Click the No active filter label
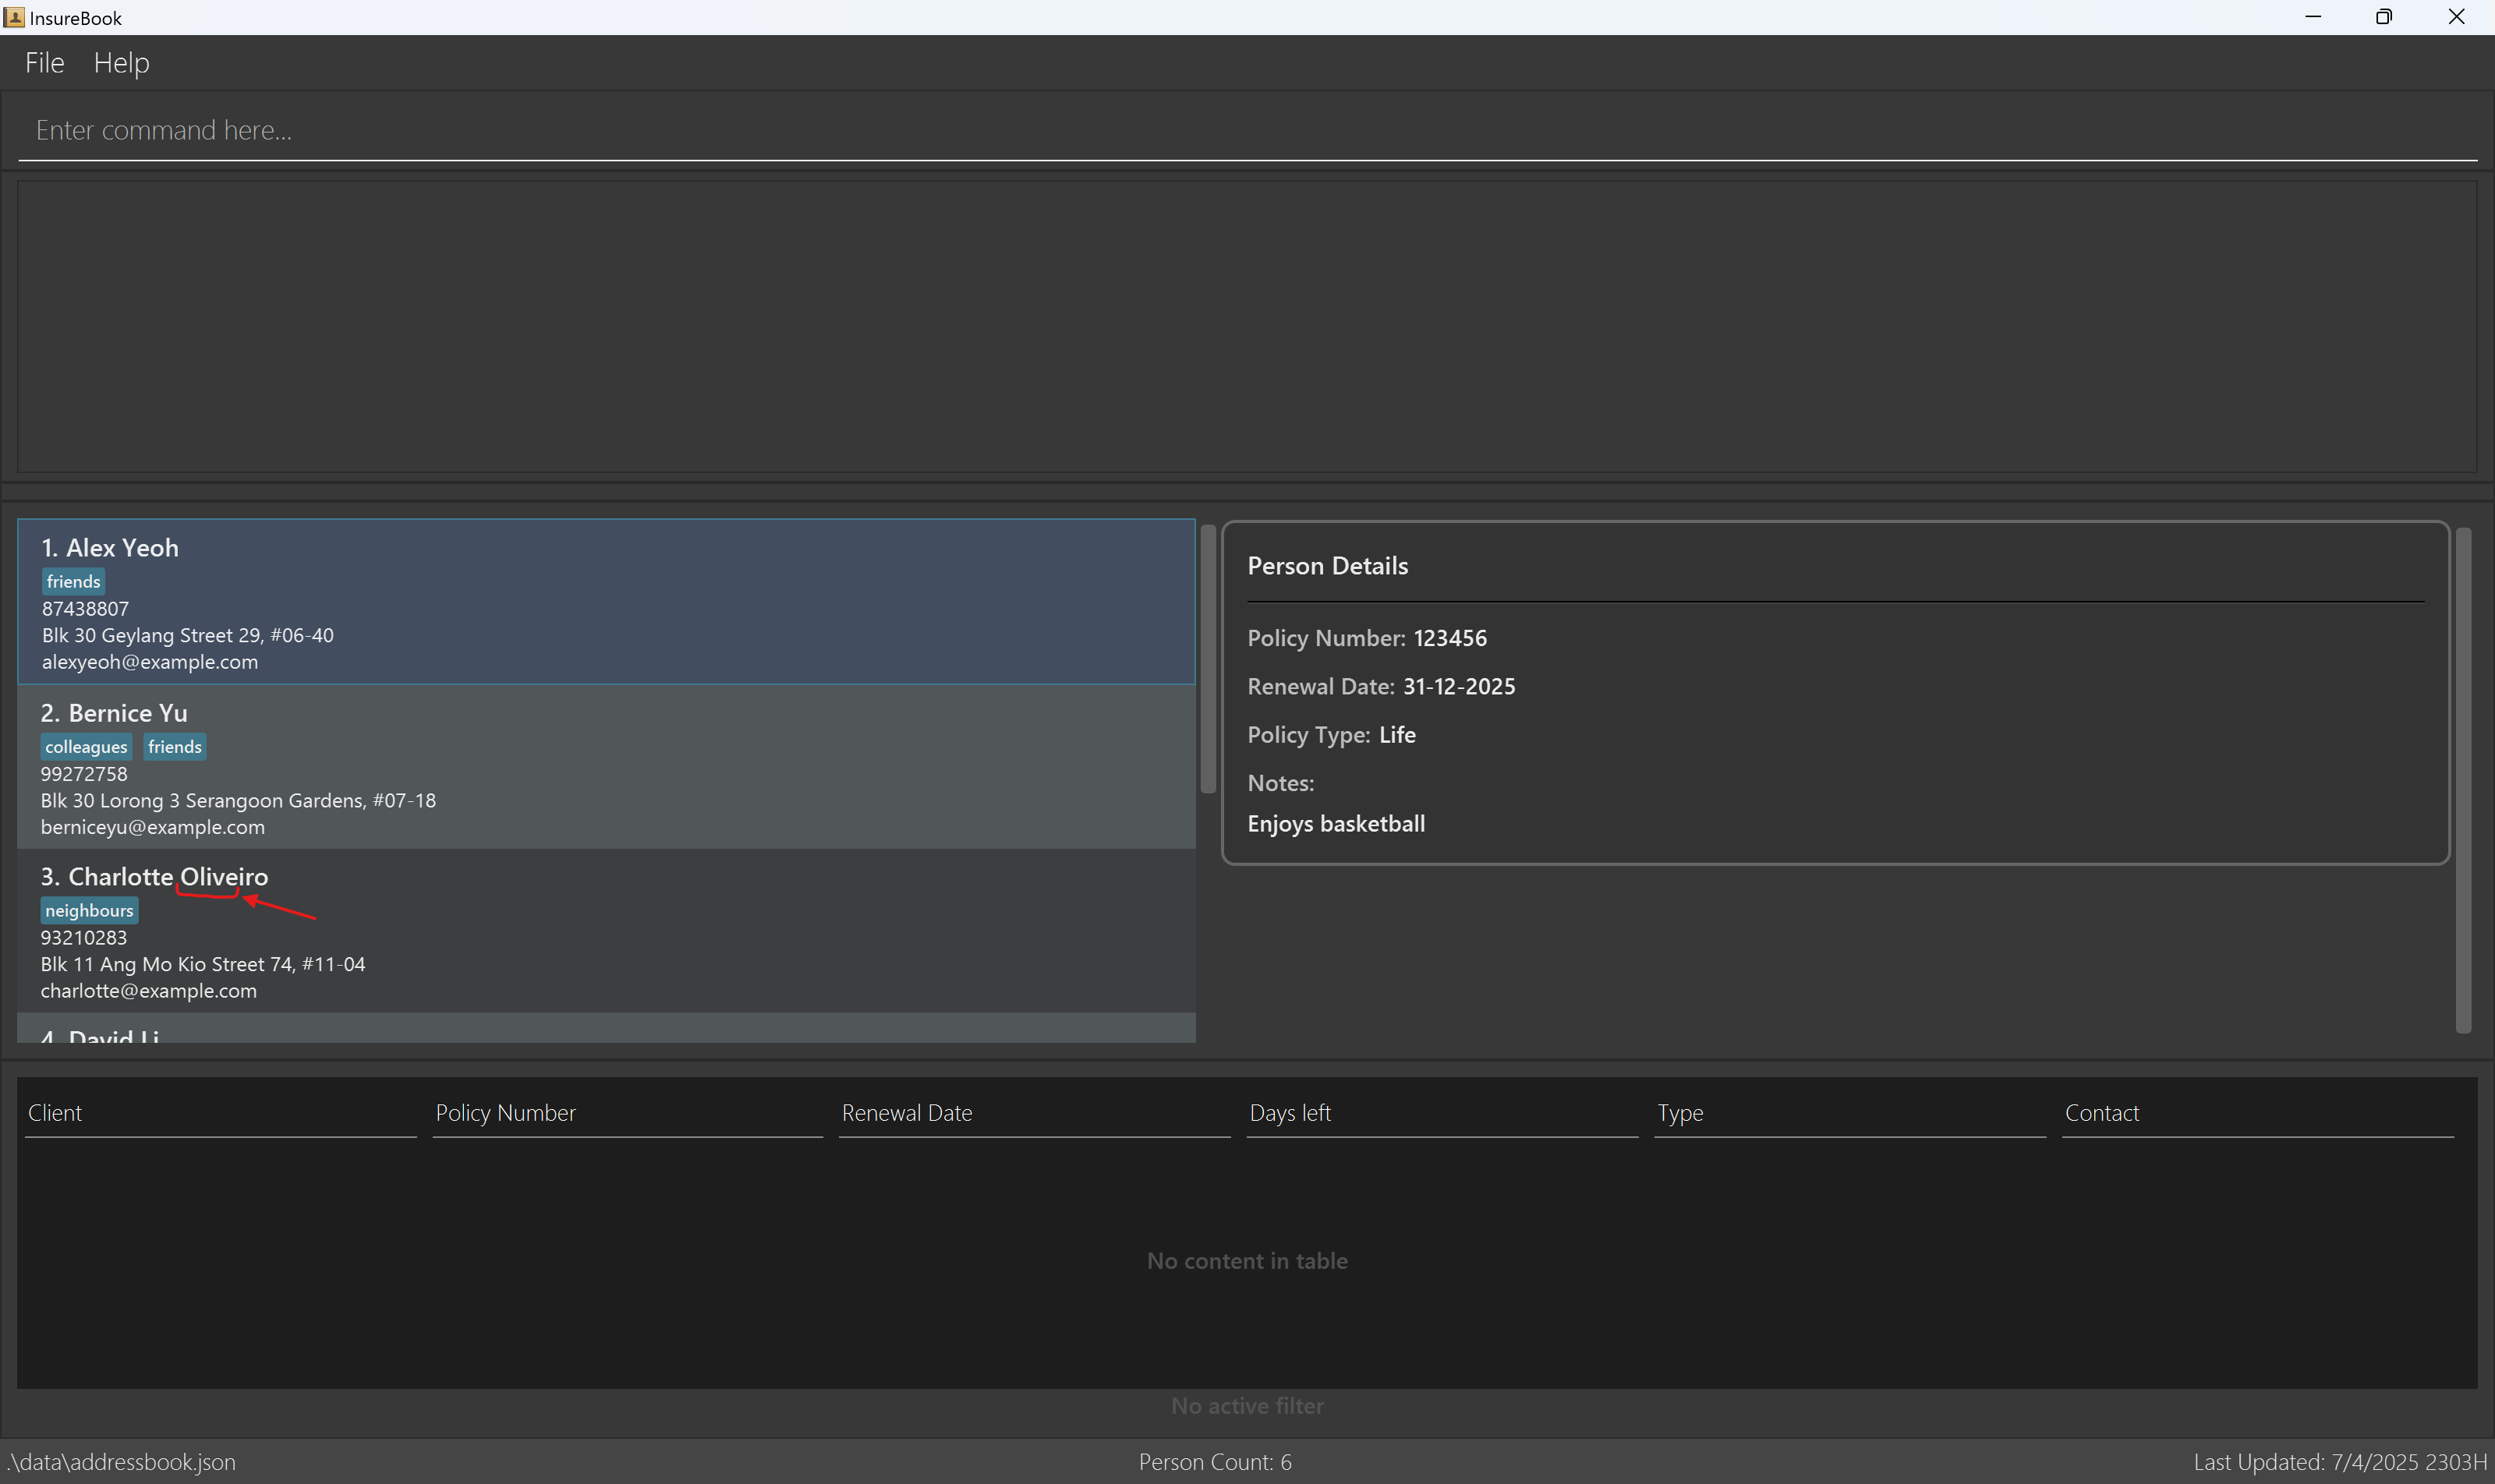 point(1247,1406)
